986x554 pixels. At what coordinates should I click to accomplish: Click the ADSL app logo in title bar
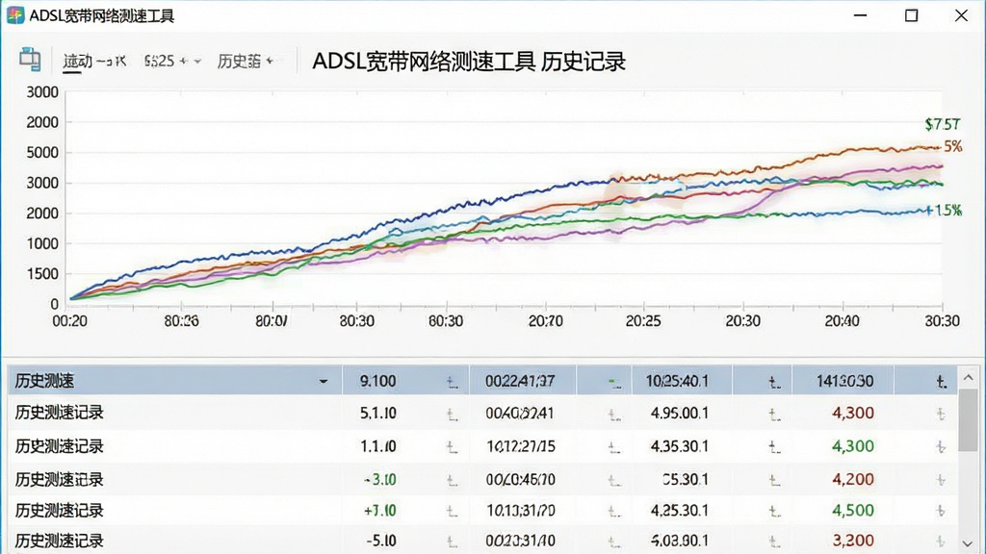coord(15,15)
